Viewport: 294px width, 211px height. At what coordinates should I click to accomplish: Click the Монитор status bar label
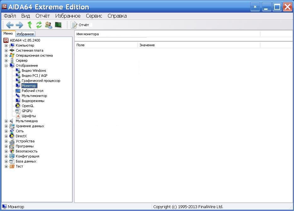pos(16,207)
